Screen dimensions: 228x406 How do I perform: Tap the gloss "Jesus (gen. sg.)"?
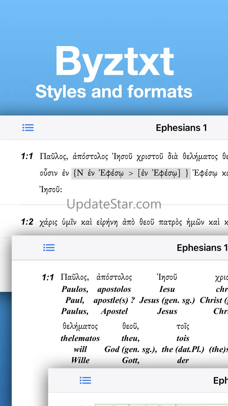167,300
